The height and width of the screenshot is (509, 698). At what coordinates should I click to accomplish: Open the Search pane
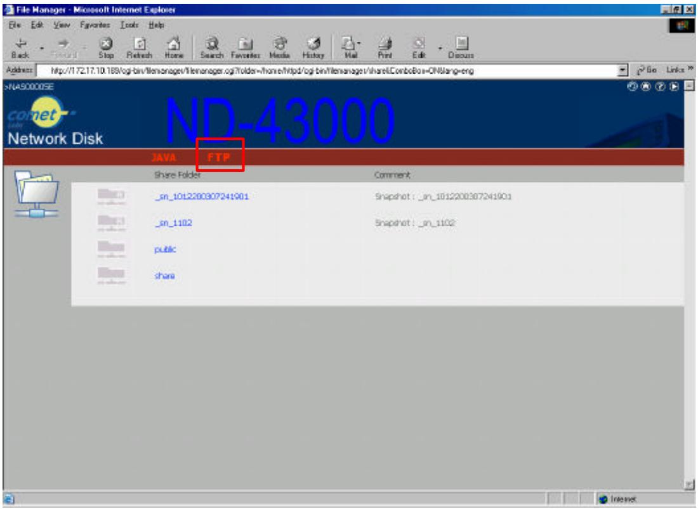[x=212, y=48]
